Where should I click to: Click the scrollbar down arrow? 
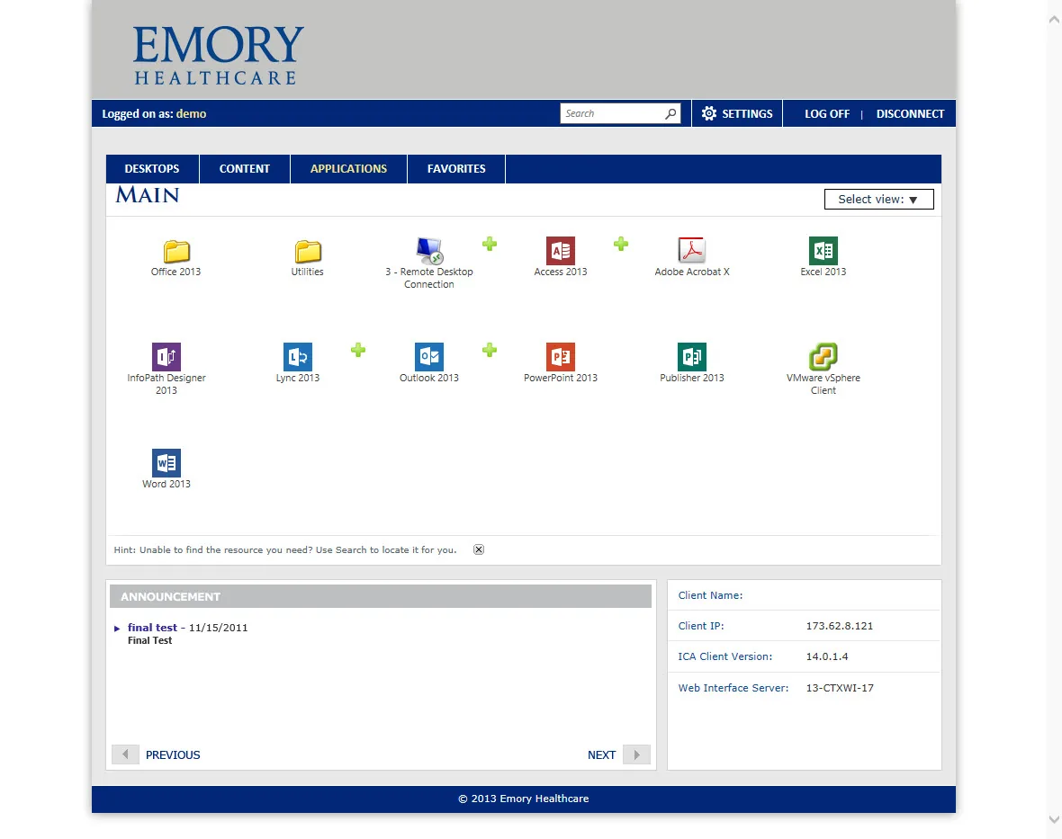(x=1054, y=819)
